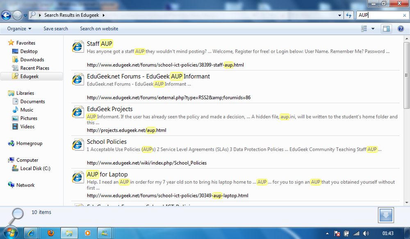
Task: Select the School Policies result title
Action: click(x=107, y=141)
